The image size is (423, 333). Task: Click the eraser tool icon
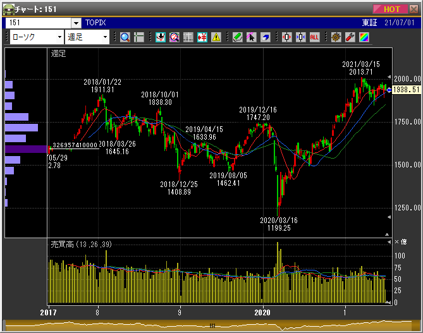(265, 37)
